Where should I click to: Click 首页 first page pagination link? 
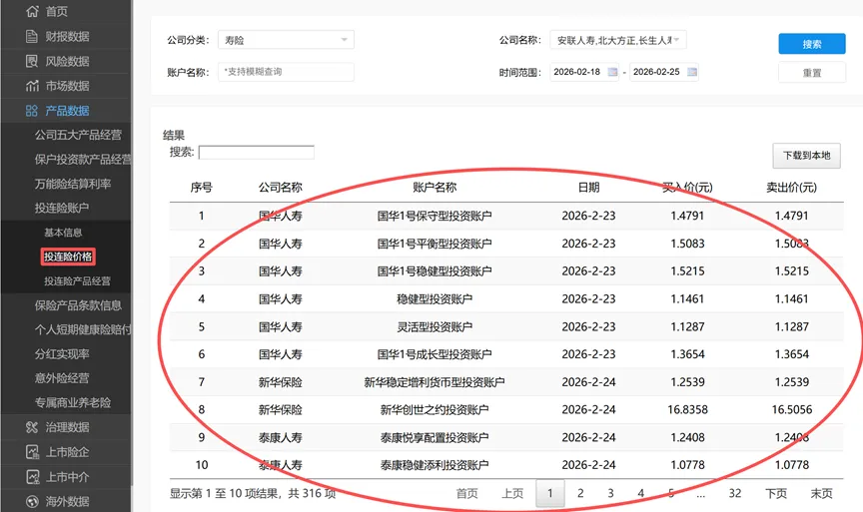coord(466,493)
